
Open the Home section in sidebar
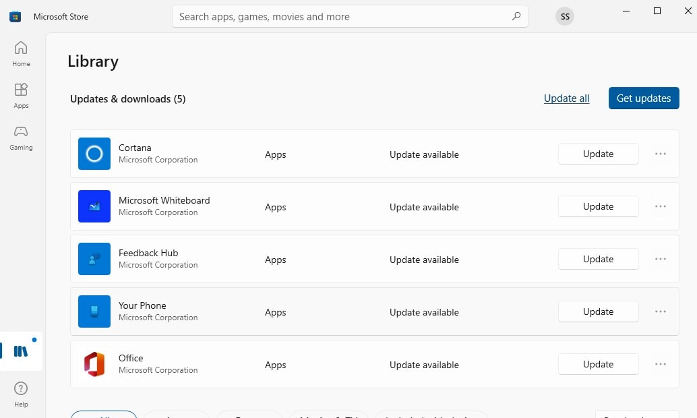21,53
